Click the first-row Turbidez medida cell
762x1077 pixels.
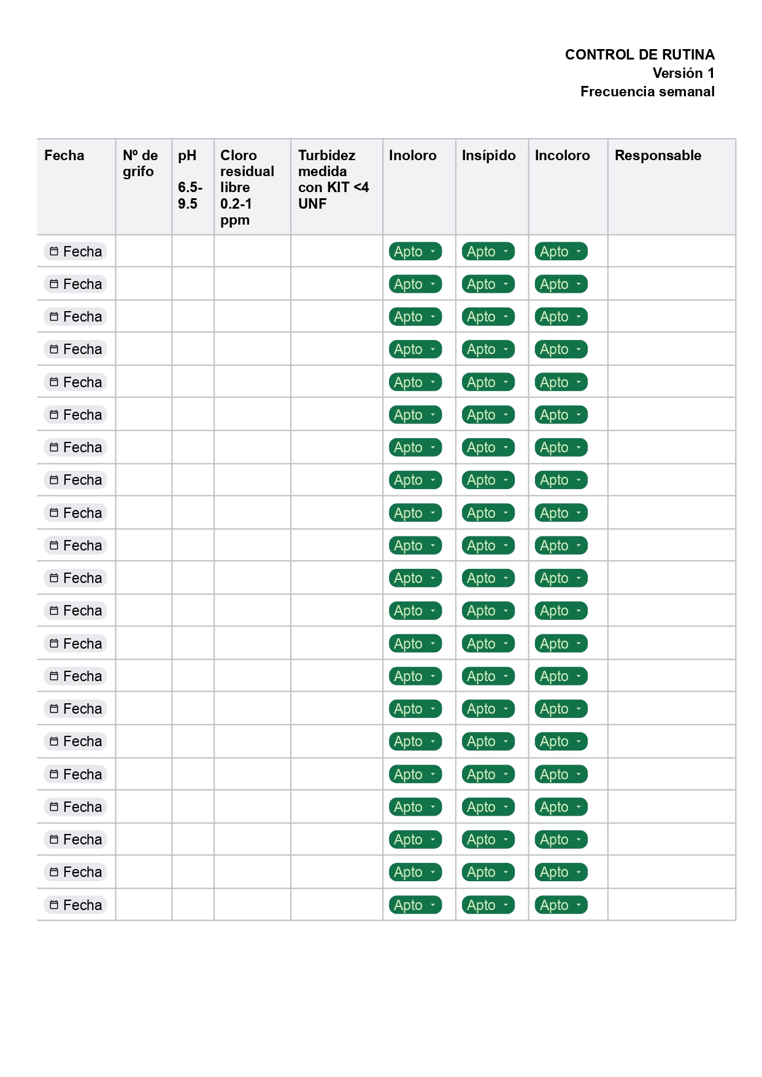(x=336, y=251)
